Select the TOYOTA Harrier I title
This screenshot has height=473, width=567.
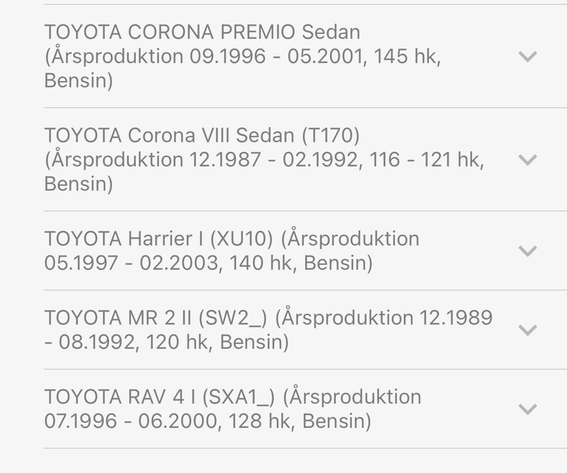coord(158,239)
